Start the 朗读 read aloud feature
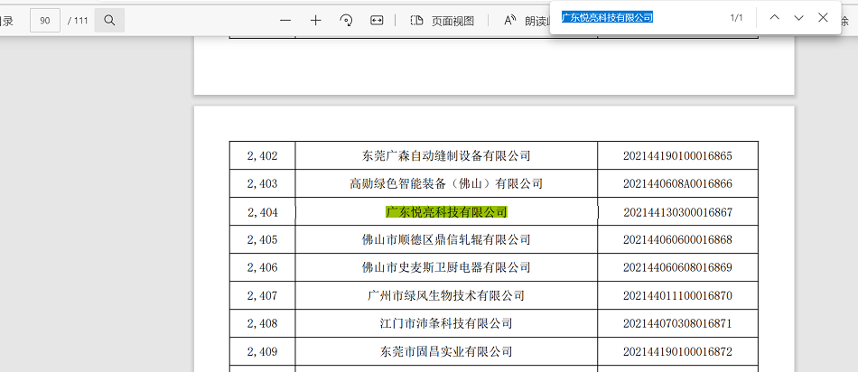This screenshot has width=858, height=372. (526, 20)
